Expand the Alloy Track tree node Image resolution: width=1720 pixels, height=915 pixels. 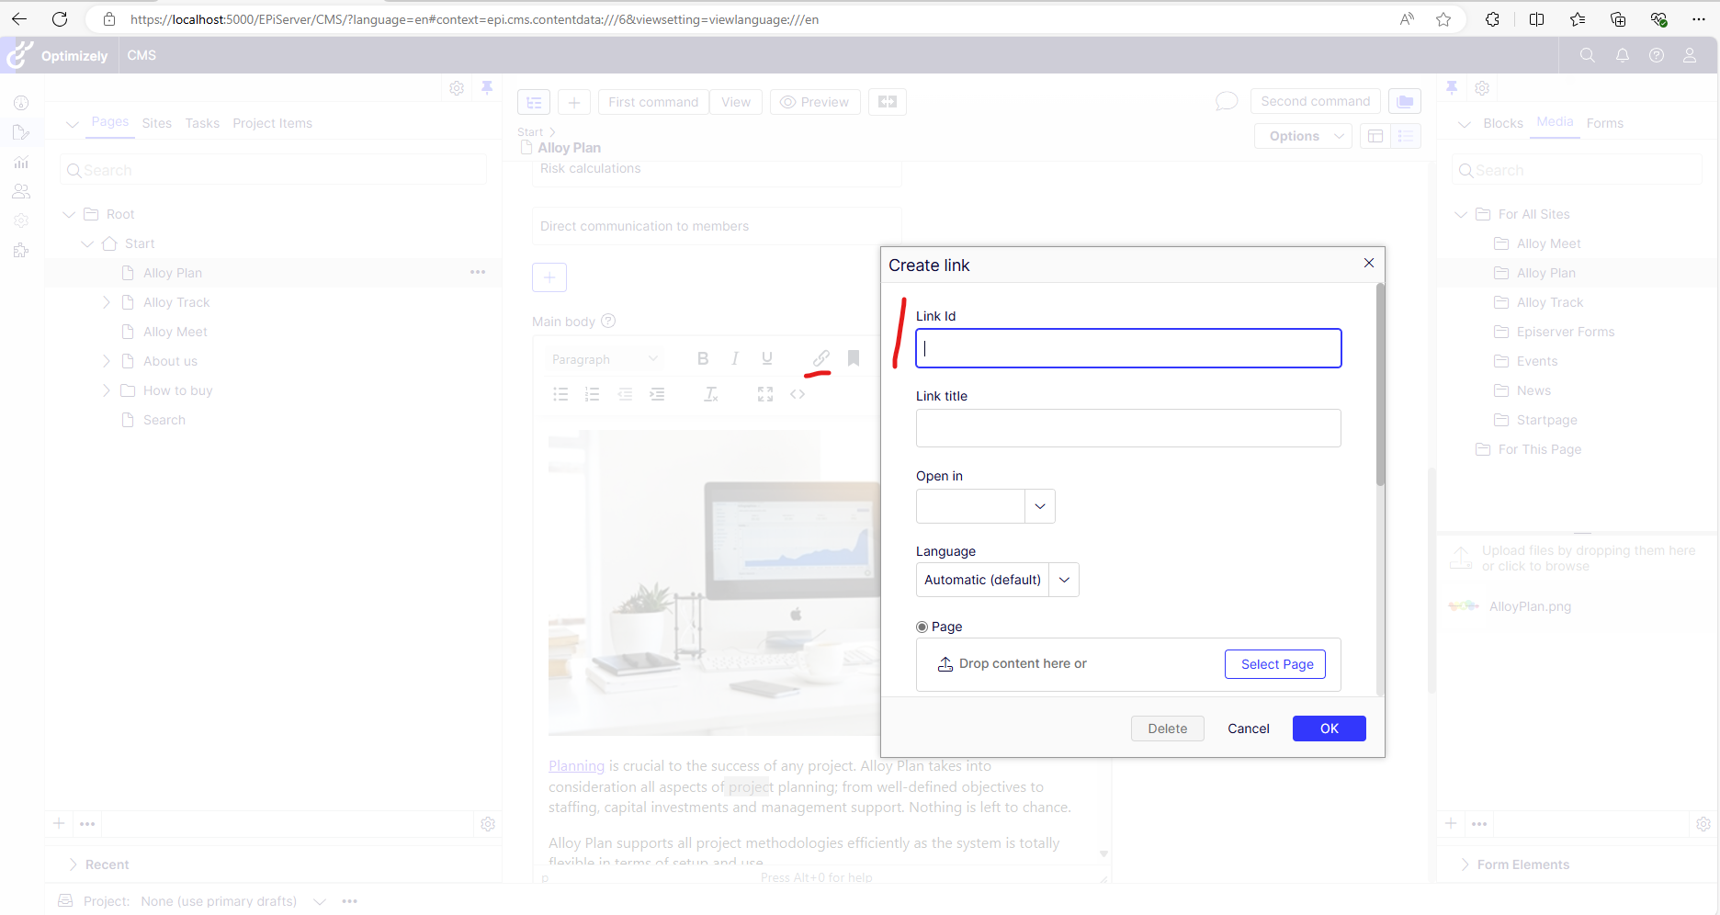(107, 302)
